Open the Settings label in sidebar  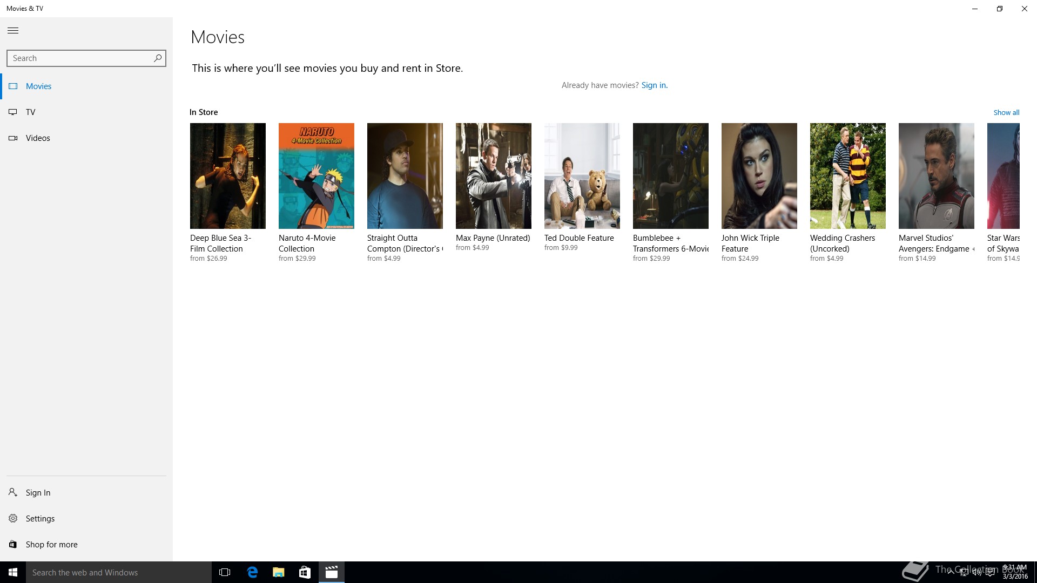[x=40, y=518]
